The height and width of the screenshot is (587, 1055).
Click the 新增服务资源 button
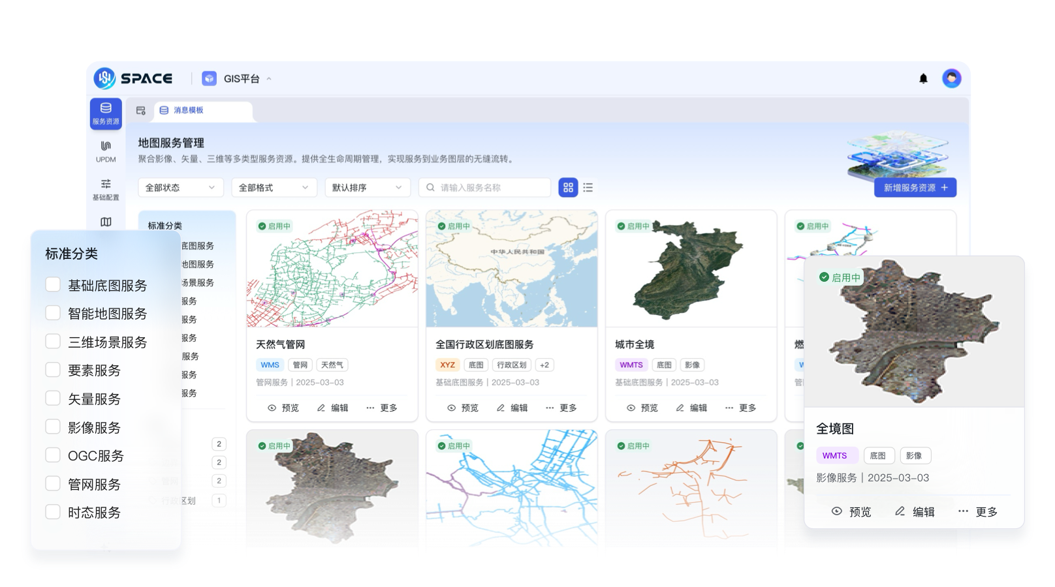tap(914, 187)
